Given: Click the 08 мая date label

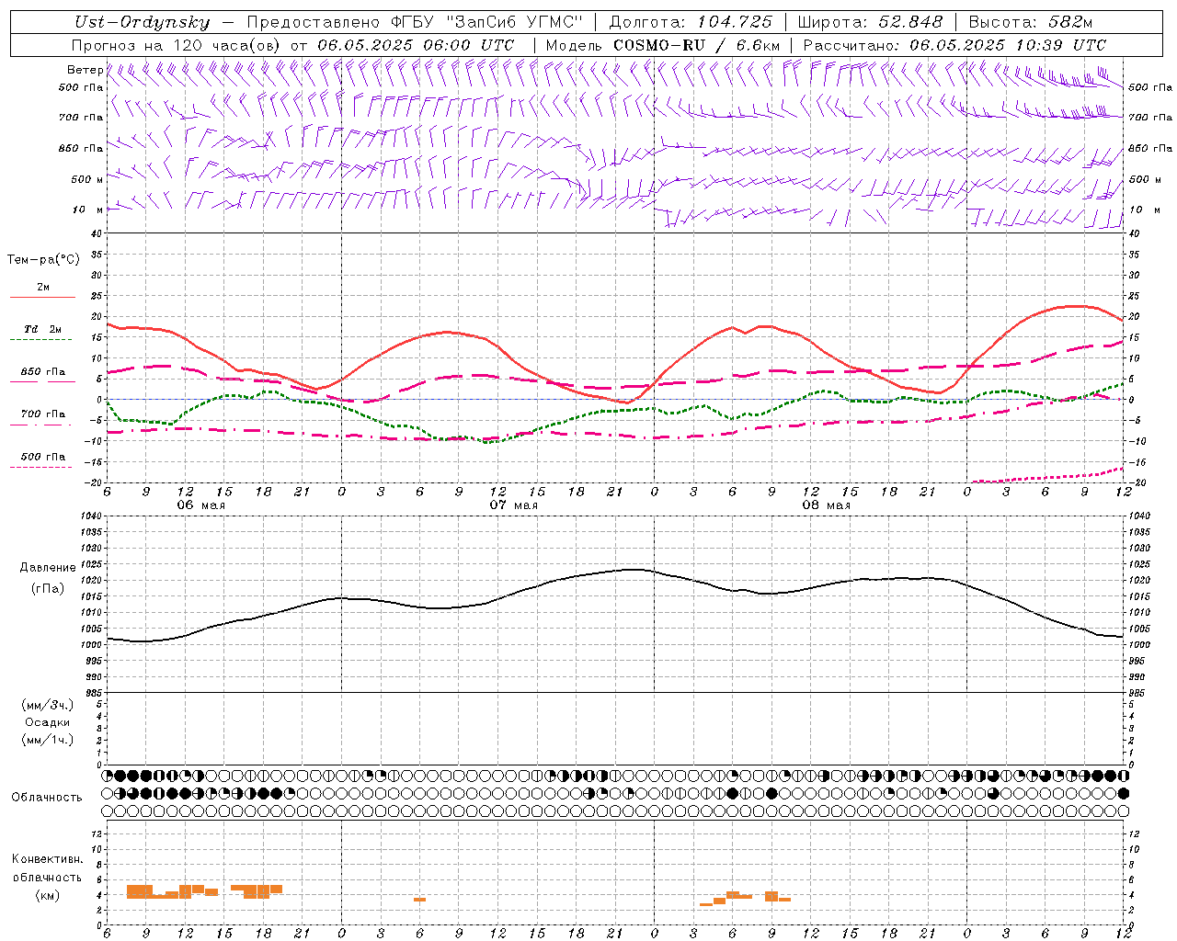Looking at the screenshot, I should (827, 505).
